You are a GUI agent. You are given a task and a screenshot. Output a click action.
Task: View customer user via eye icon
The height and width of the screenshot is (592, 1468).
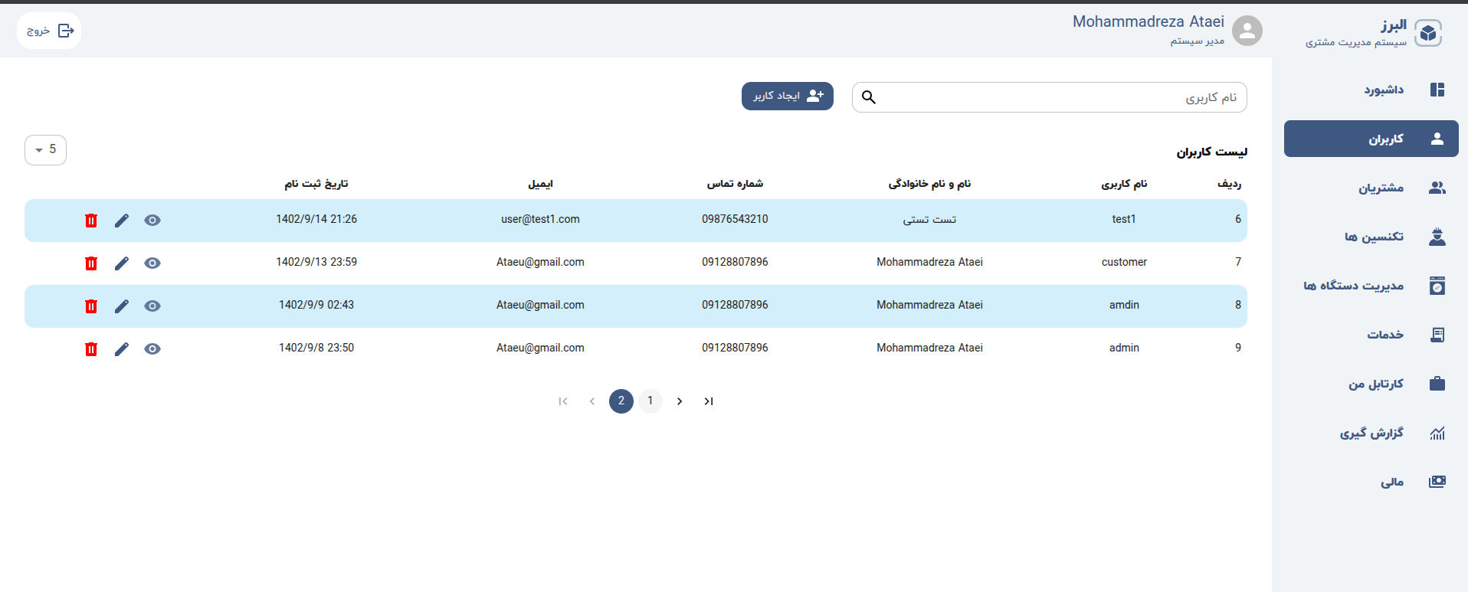pyautogui.click(x=152, y=263)
